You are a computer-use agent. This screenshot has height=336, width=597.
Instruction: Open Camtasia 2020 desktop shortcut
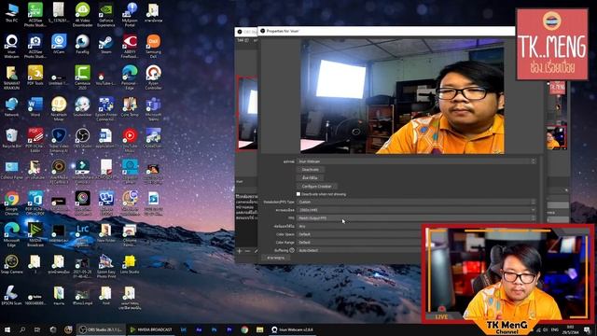point(82,77)
